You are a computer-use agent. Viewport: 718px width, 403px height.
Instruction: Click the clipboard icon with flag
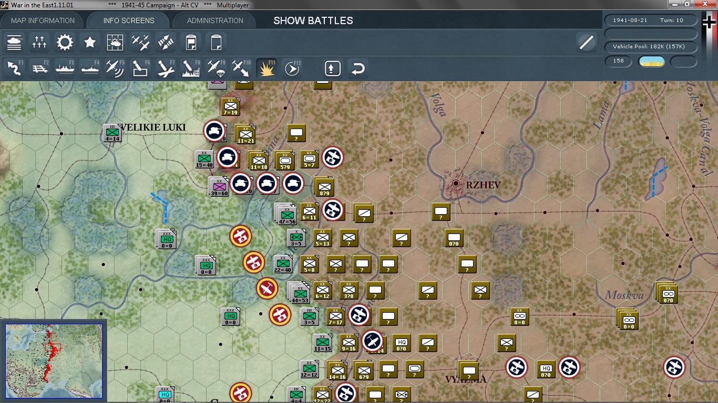tap(191, 42)
